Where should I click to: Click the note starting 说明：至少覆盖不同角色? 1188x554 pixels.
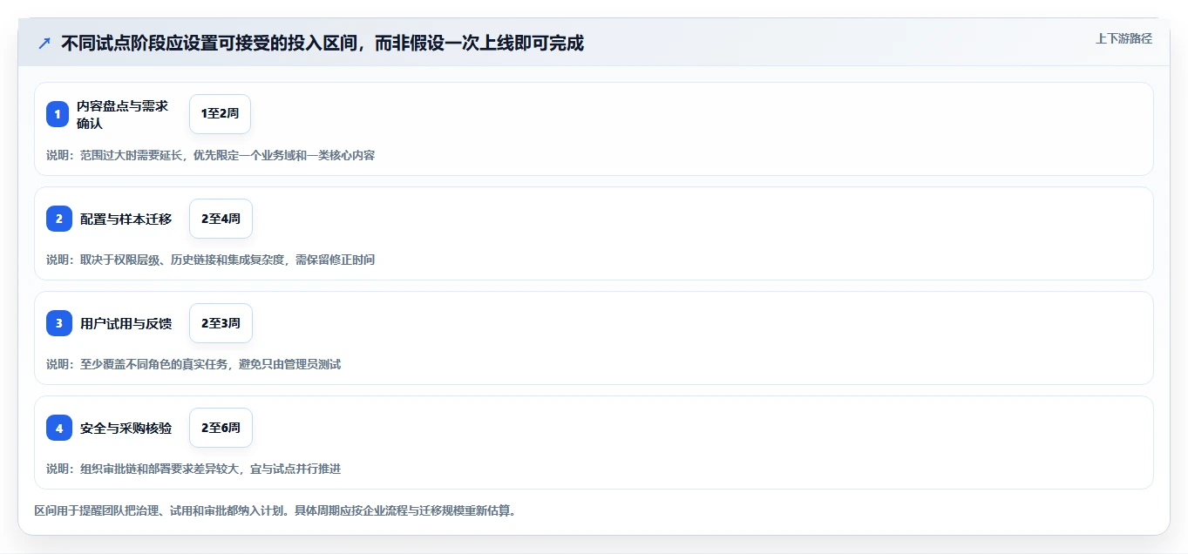[193, 364]
